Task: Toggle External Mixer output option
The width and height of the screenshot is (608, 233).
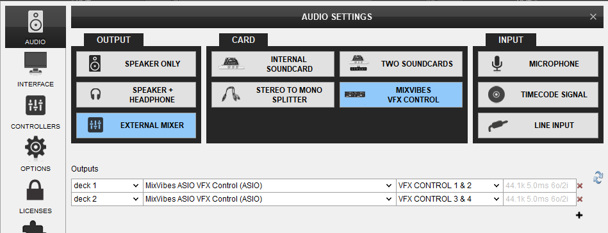Action: (x=136, y=125)
